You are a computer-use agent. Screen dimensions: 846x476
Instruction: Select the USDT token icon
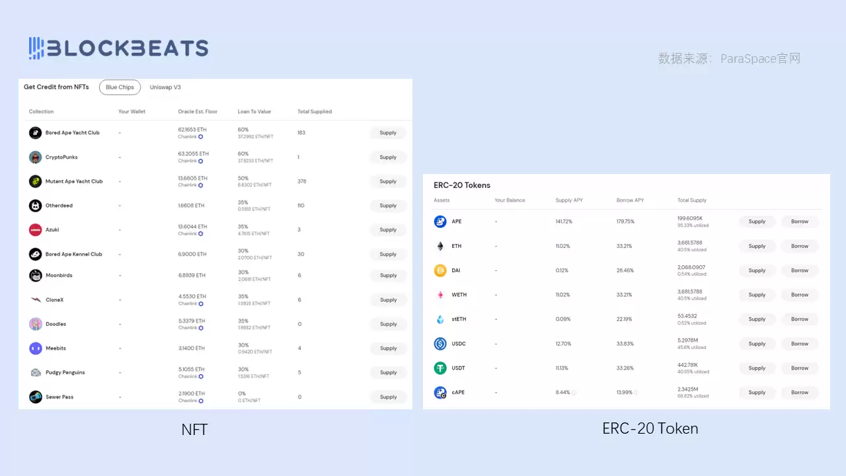click(x=440, y=368)
